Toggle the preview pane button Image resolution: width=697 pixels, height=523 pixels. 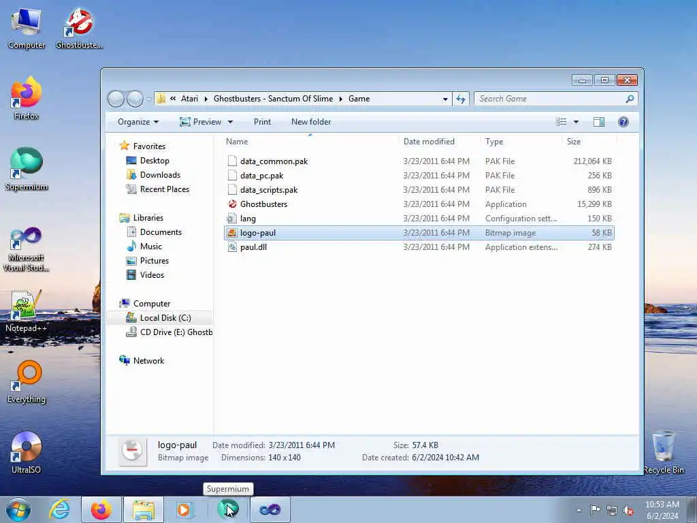(599, 122)
